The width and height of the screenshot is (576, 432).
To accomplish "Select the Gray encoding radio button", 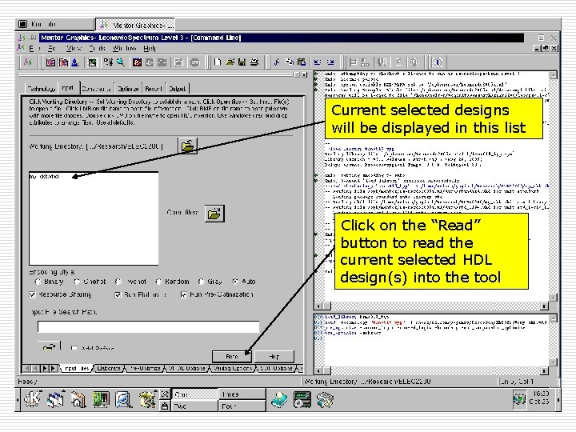I will (x=201, y=282).
